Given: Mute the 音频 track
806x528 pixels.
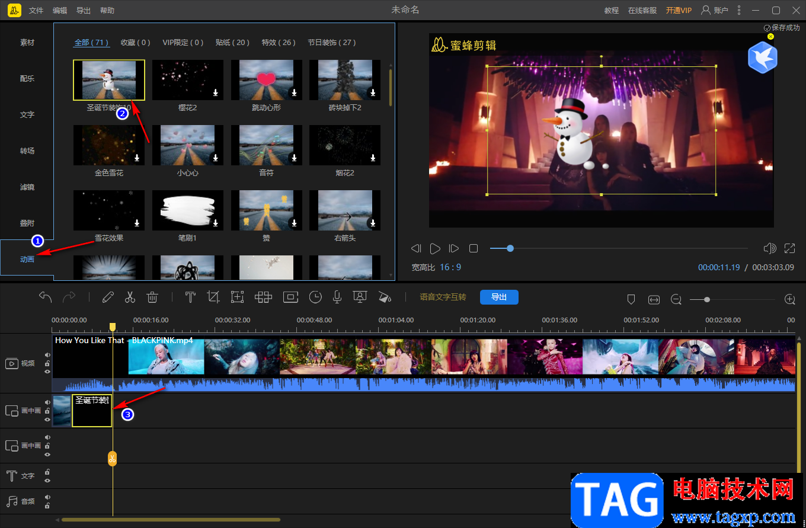Looking at the screenshot, I should [47, 497].
